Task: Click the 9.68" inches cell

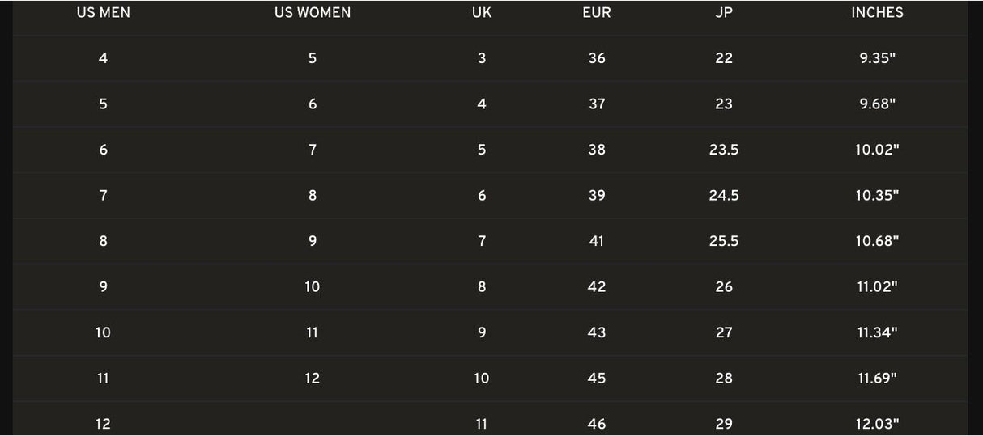Action: pyautogui.click(x=877, y=104)
